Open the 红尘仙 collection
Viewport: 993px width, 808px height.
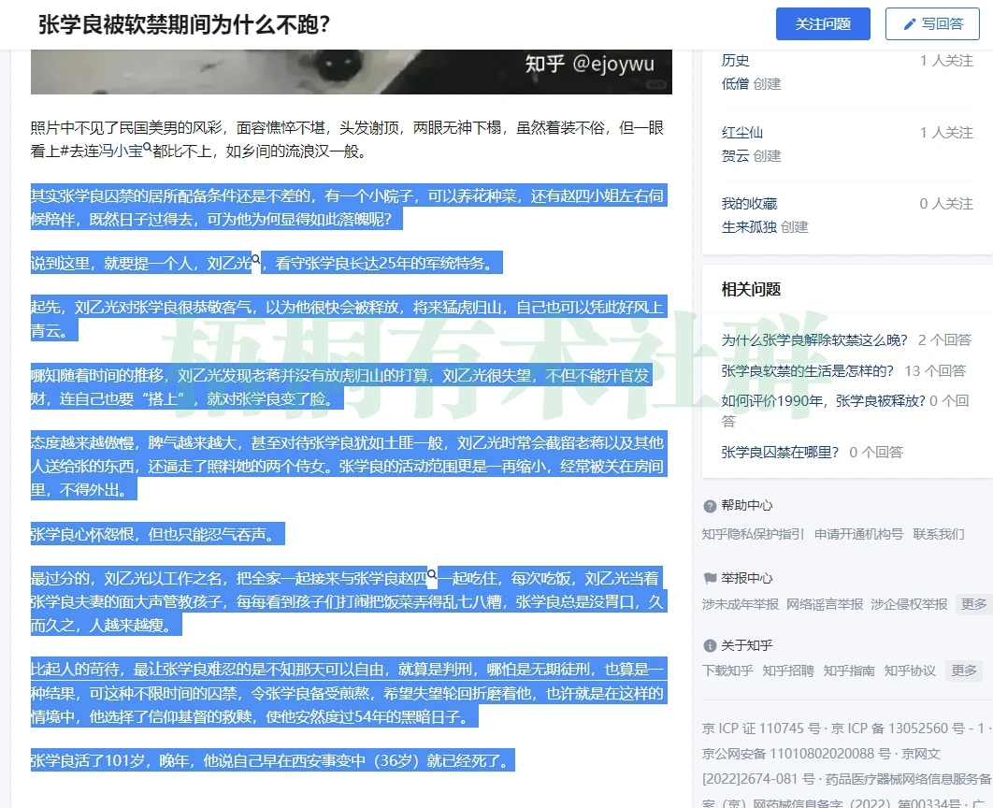click(741, 133)
